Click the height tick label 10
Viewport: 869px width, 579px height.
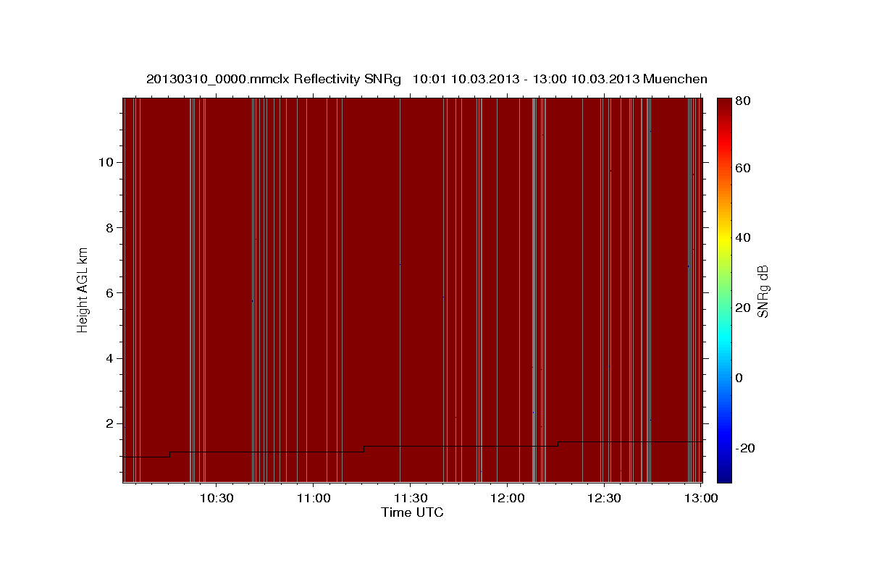pos(106,162)
